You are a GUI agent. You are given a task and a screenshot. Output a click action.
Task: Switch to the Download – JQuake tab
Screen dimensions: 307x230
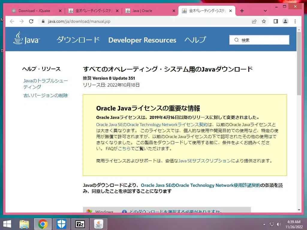tap(34, 11)
